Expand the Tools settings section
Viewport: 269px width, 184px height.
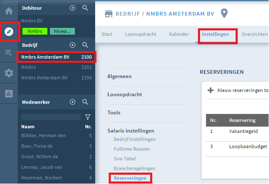[114, 113]
